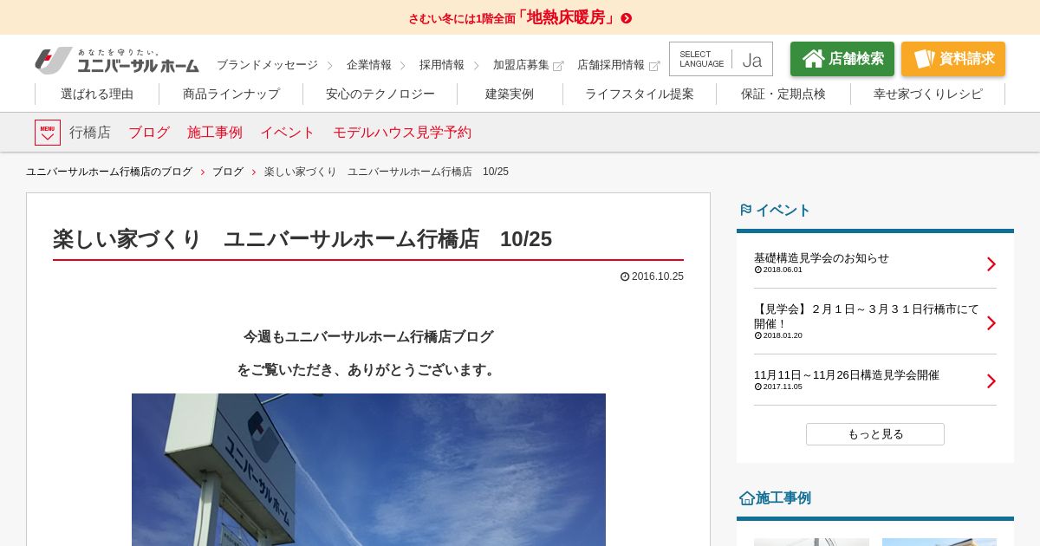Click the 資料請求 orange button

click(953, 59)
